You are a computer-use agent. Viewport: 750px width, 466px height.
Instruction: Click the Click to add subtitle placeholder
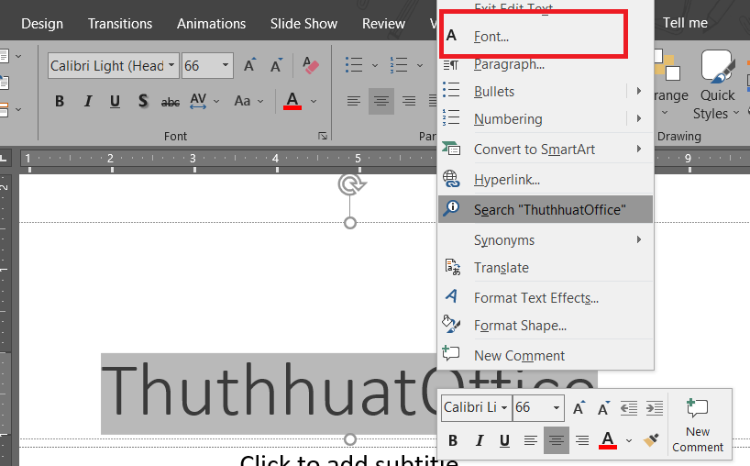coord(349,460)
